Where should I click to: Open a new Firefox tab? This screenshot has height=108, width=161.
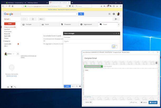72,3
